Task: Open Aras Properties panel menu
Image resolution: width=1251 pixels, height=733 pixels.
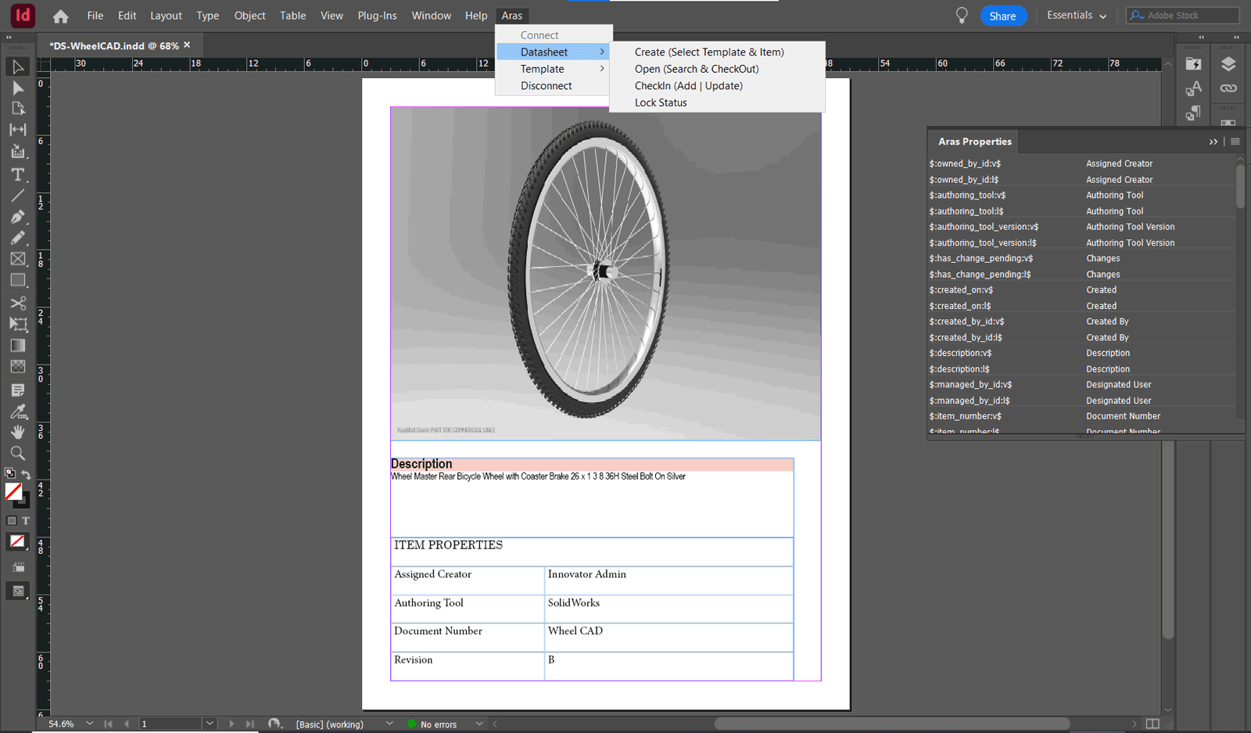Action: pyautogui.click(x=1235, y=142)
